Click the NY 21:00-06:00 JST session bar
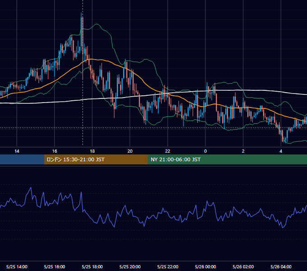Screen dimensions: 307x271 [227, 159]
